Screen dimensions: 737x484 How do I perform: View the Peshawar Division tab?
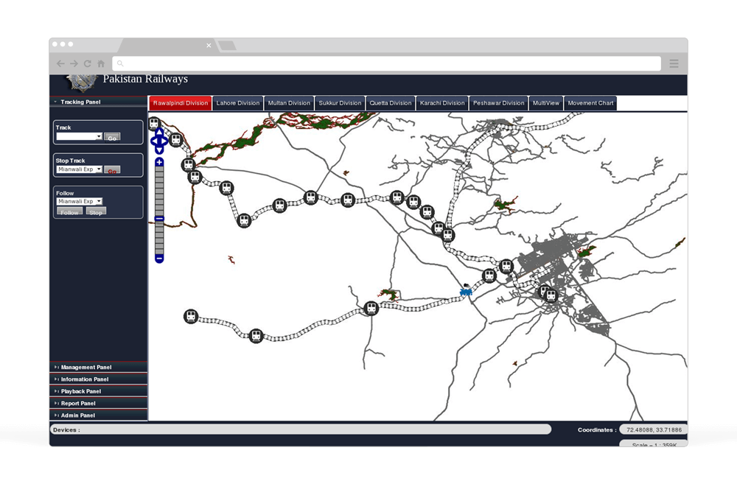pyautogui.click(x=498, y=103)
